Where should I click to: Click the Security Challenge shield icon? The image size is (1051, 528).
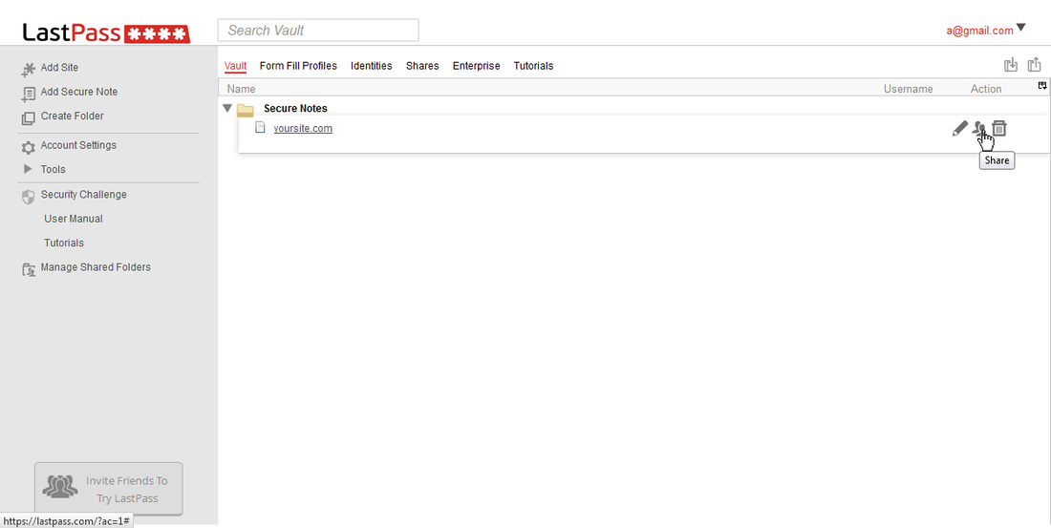coord(28,197)
